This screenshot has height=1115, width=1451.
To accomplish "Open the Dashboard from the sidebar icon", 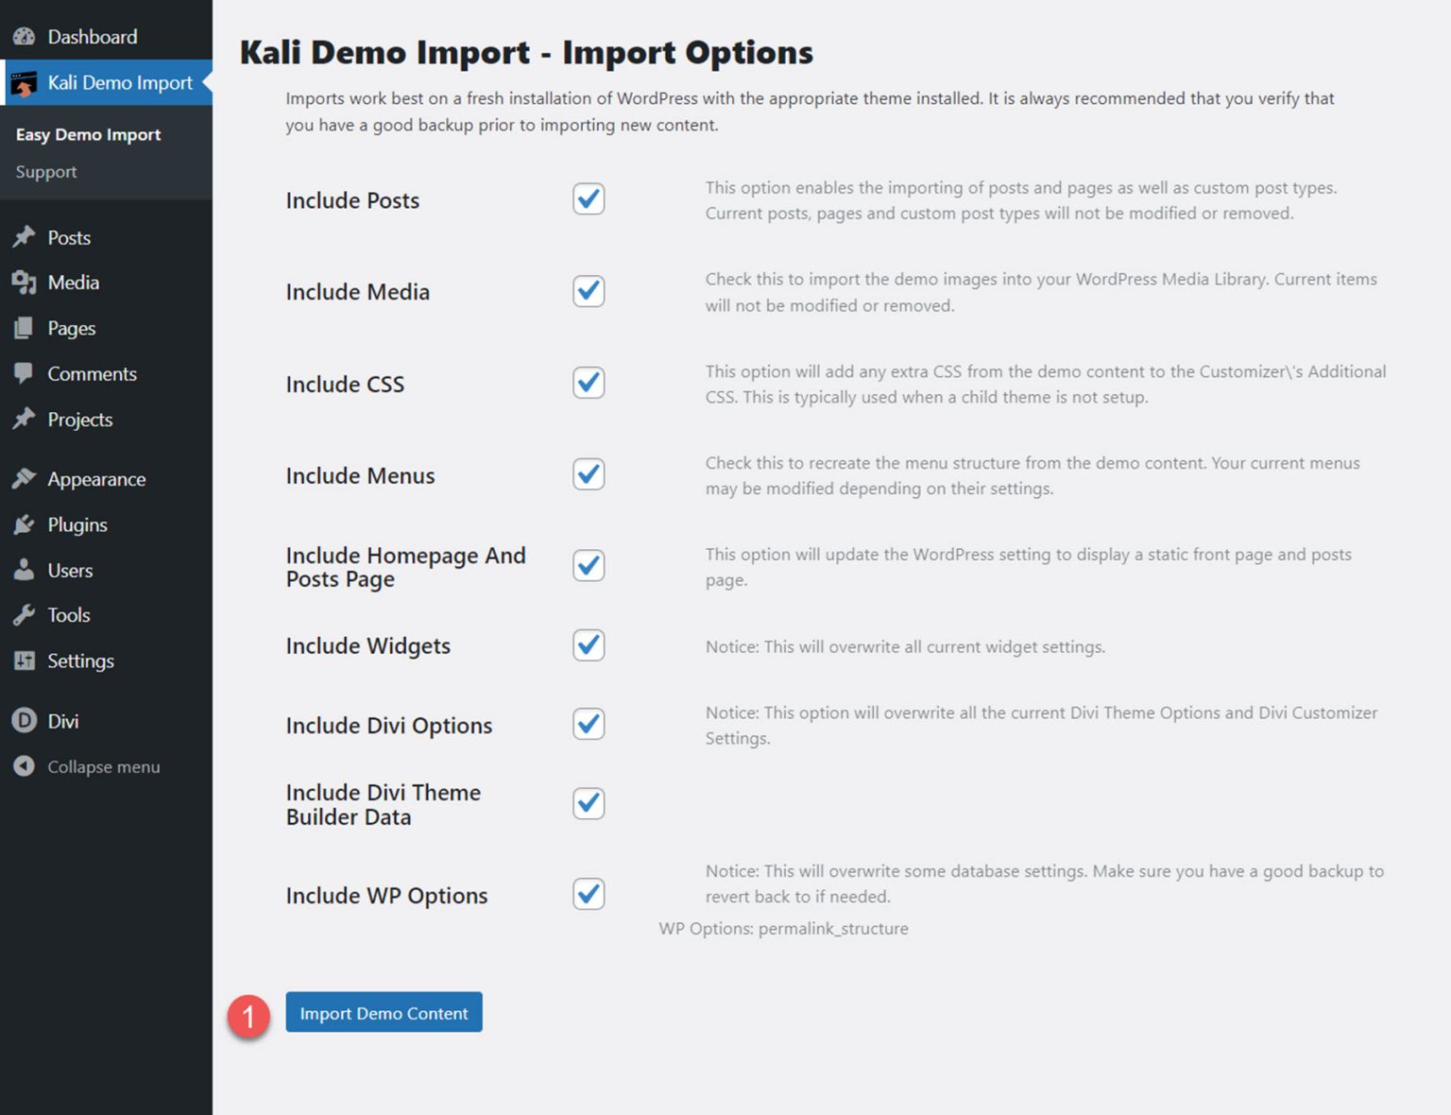I will point(23,36).
